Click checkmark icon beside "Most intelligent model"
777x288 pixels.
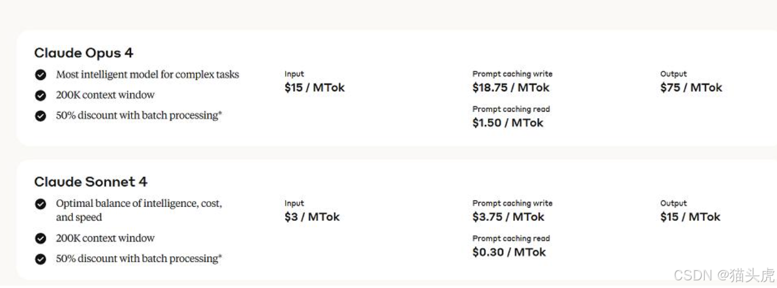[41, 75]
